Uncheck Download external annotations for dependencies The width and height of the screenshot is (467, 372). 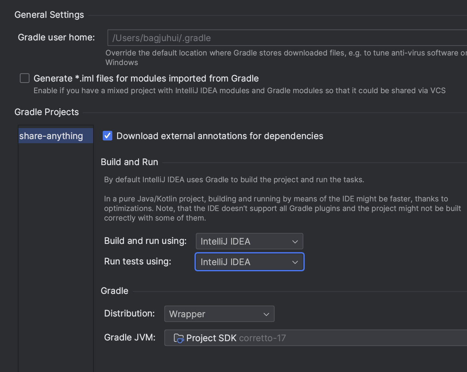point(108,136)
